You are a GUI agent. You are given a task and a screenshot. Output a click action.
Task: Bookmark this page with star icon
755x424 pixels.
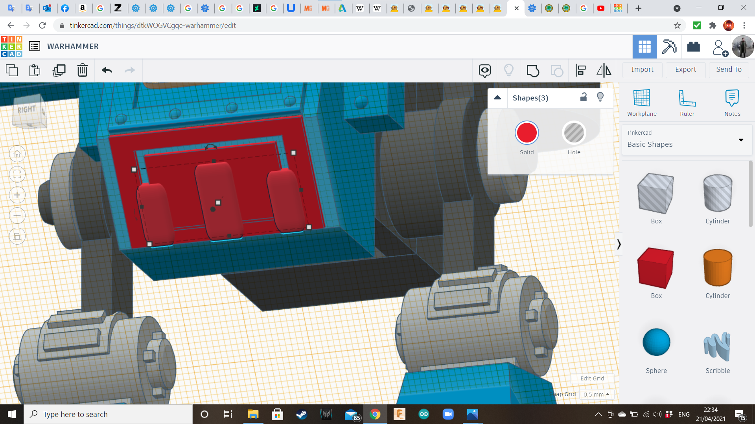coord(677,26)
